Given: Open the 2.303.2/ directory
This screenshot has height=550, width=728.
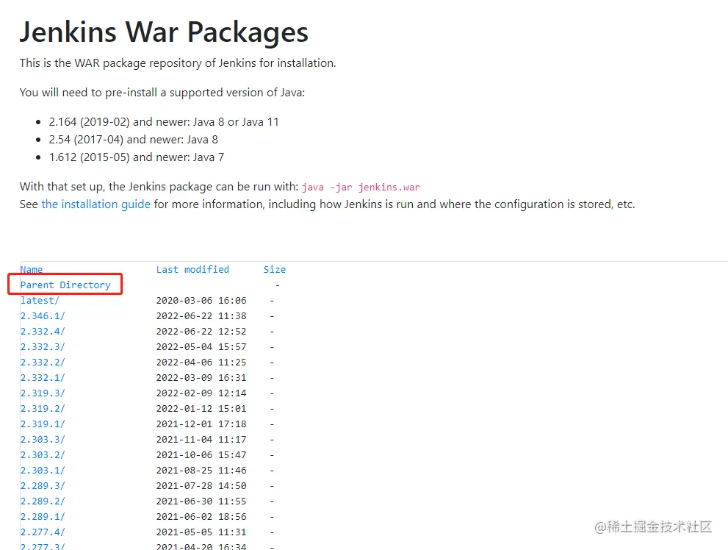Looking at the screenshot, I should (x=43, y=454).
